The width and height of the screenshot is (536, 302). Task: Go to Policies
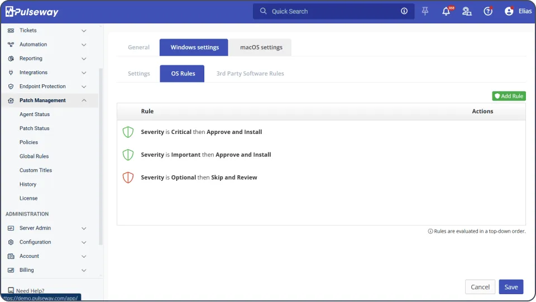tap(28, 142)
